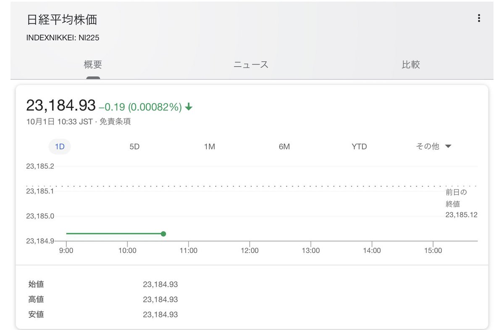The image size is (504, 330).
Task: Switch to the 比較 tab
Action: point(411,65)
